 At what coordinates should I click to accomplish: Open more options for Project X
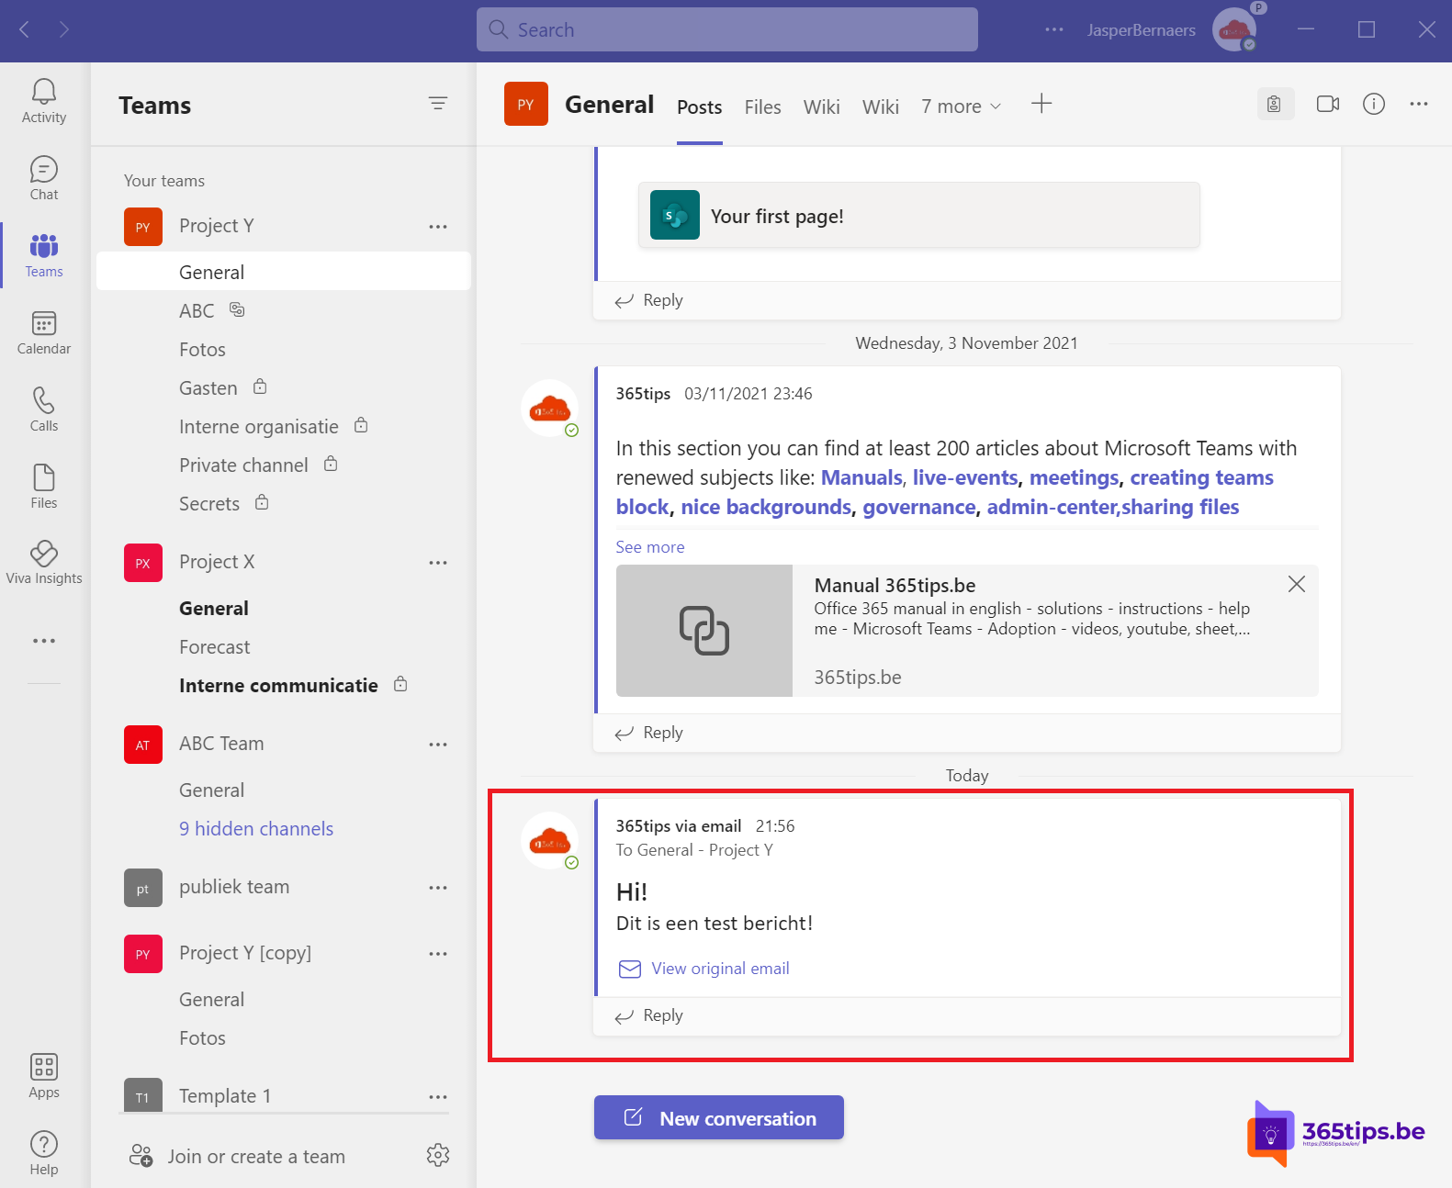(438, 563)
